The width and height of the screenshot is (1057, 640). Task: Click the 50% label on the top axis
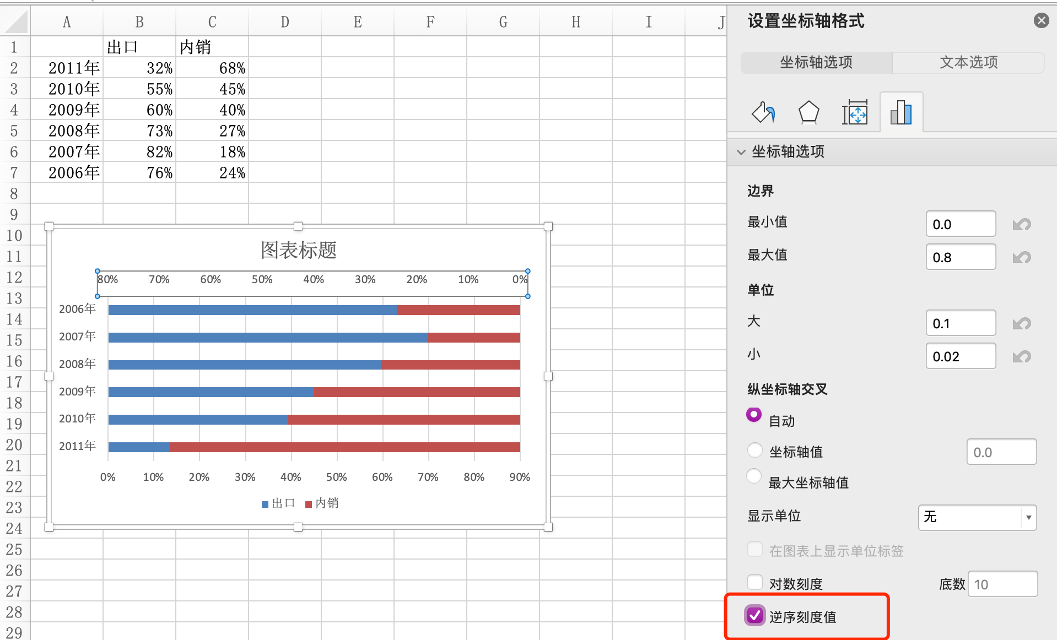pos(262,280)
